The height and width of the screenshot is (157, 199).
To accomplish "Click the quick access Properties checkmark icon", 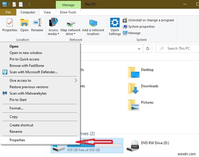I will pos(14,4).
